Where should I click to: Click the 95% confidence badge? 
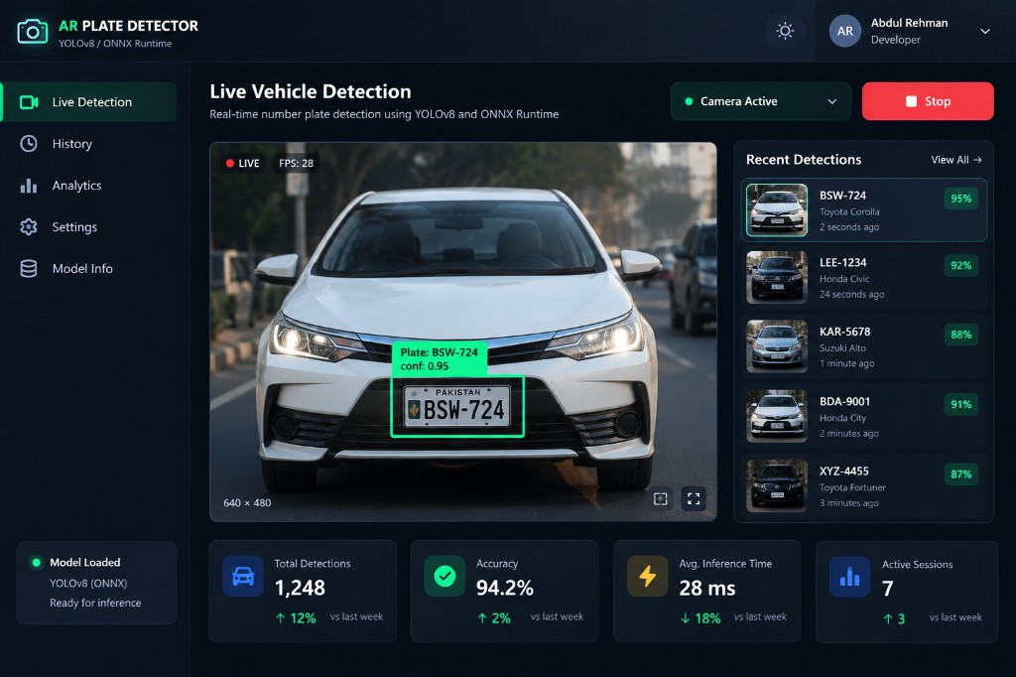[960, 199]
